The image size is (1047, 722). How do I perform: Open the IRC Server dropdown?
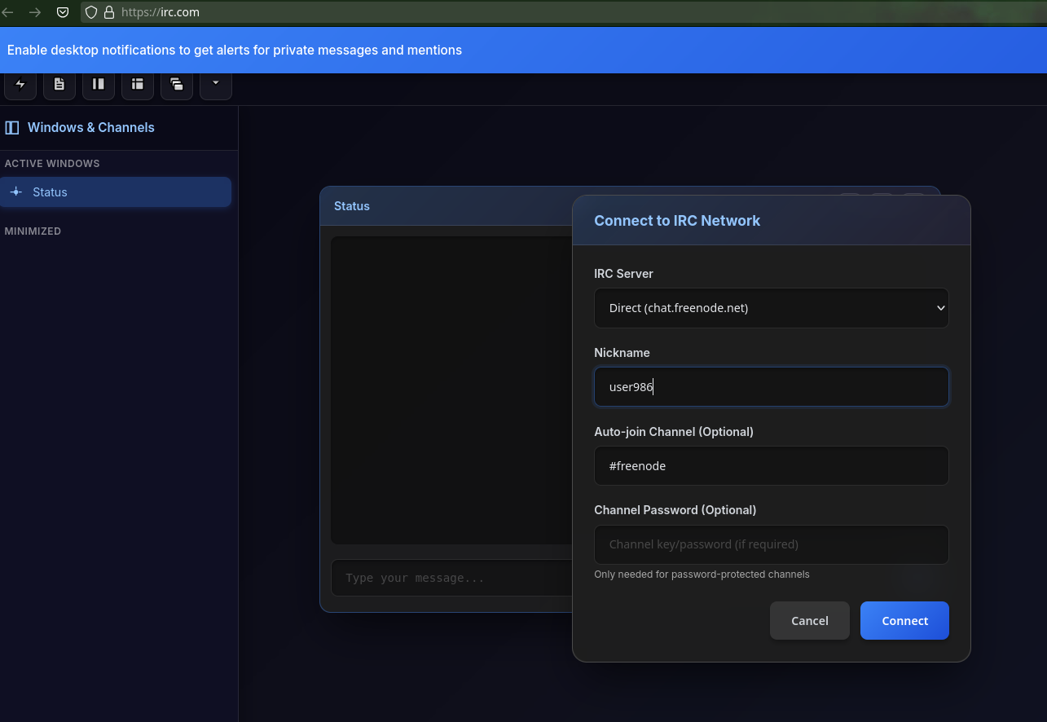pyautogui.click(x=771, y=308)
